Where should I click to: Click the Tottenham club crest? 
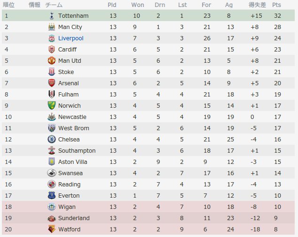(x=52, y=16)
